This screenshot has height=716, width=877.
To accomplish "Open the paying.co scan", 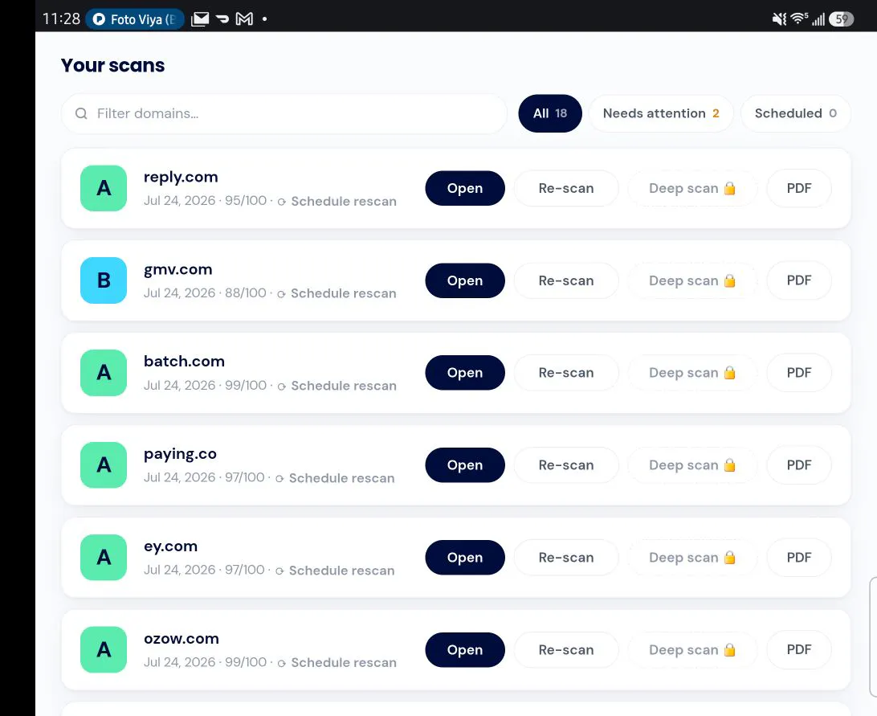I will [x=465, y=465].
